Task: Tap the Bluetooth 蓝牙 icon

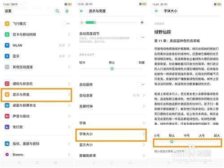Action: click(x=7, y=56)
